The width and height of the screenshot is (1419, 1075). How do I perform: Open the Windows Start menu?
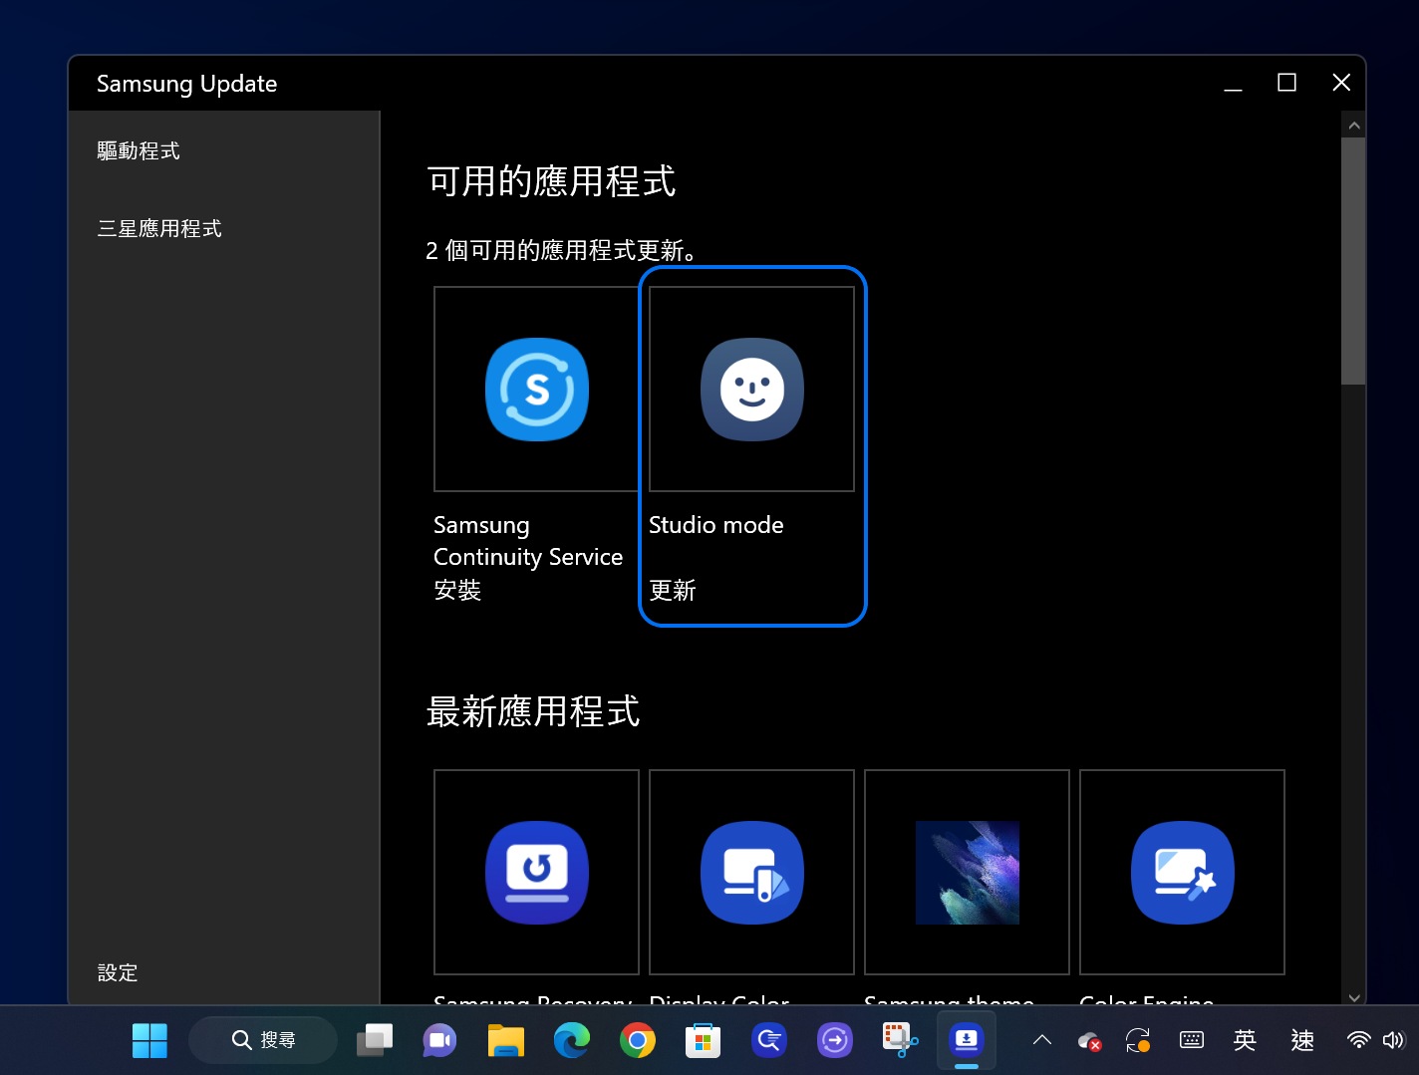149,1041
